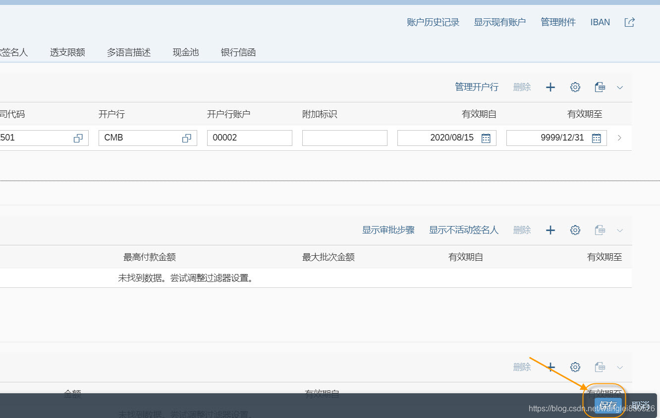Open calendar picker for 2020/08/15 date
Image resolution: width=660 pixels, height=418 pixels.
[486, 139]
